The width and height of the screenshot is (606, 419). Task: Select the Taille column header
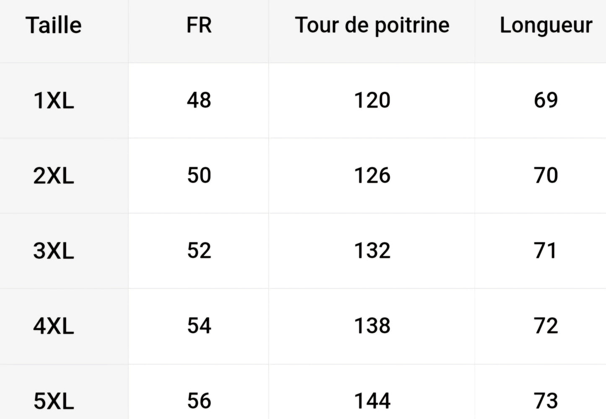[54, 25]
